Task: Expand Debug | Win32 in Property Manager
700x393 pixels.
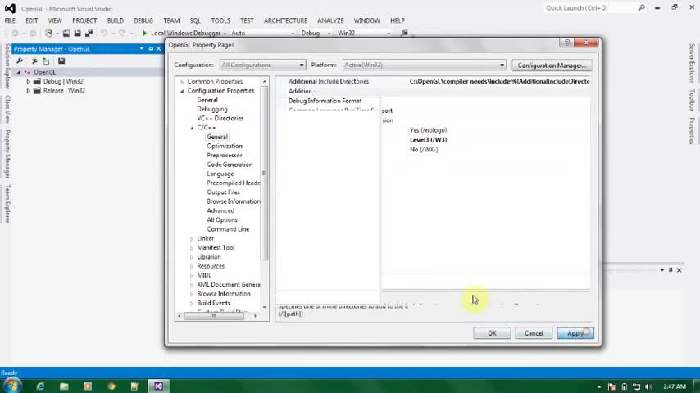Action: [28, 82]
